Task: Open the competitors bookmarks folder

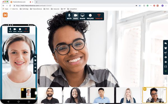Action: (72, 9)
